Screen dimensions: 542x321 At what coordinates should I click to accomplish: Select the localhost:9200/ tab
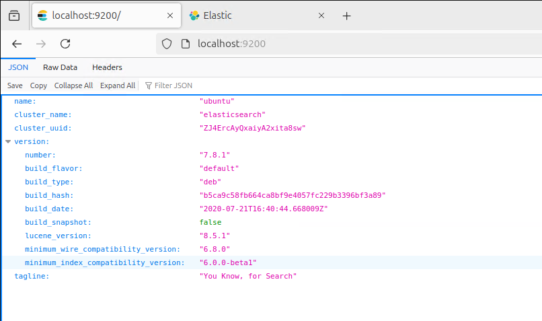pyautogui.click(x=106, y=15)
